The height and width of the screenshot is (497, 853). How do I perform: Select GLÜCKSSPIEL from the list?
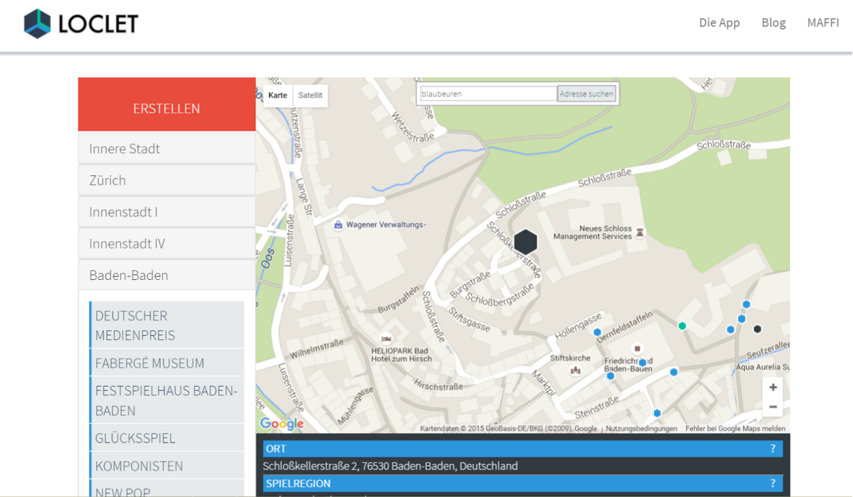coord(167,438)
